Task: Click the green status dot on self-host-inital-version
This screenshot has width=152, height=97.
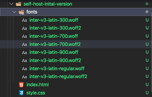Action: coord(147,4)
